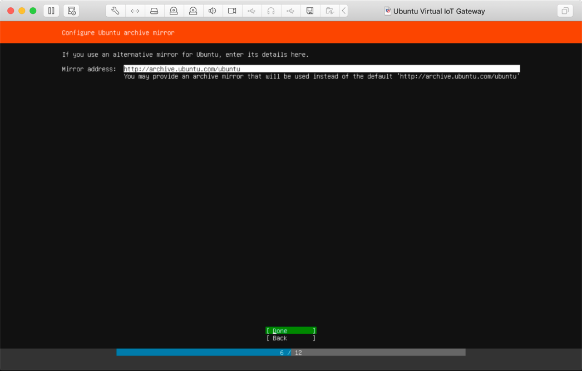Image resolution: width=582 pixels, height=371 pixels.
Task: Close the VM window with red button
Action: (x=11, y=11)
